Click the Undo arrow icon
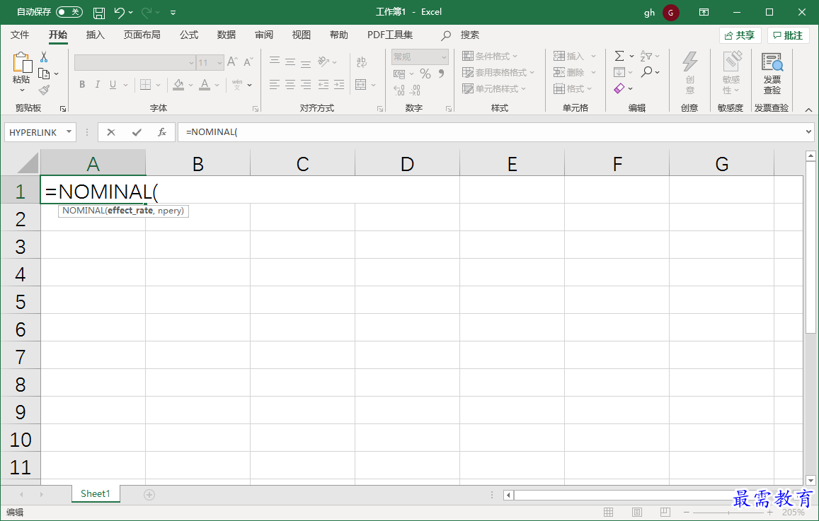 (120, 13)
